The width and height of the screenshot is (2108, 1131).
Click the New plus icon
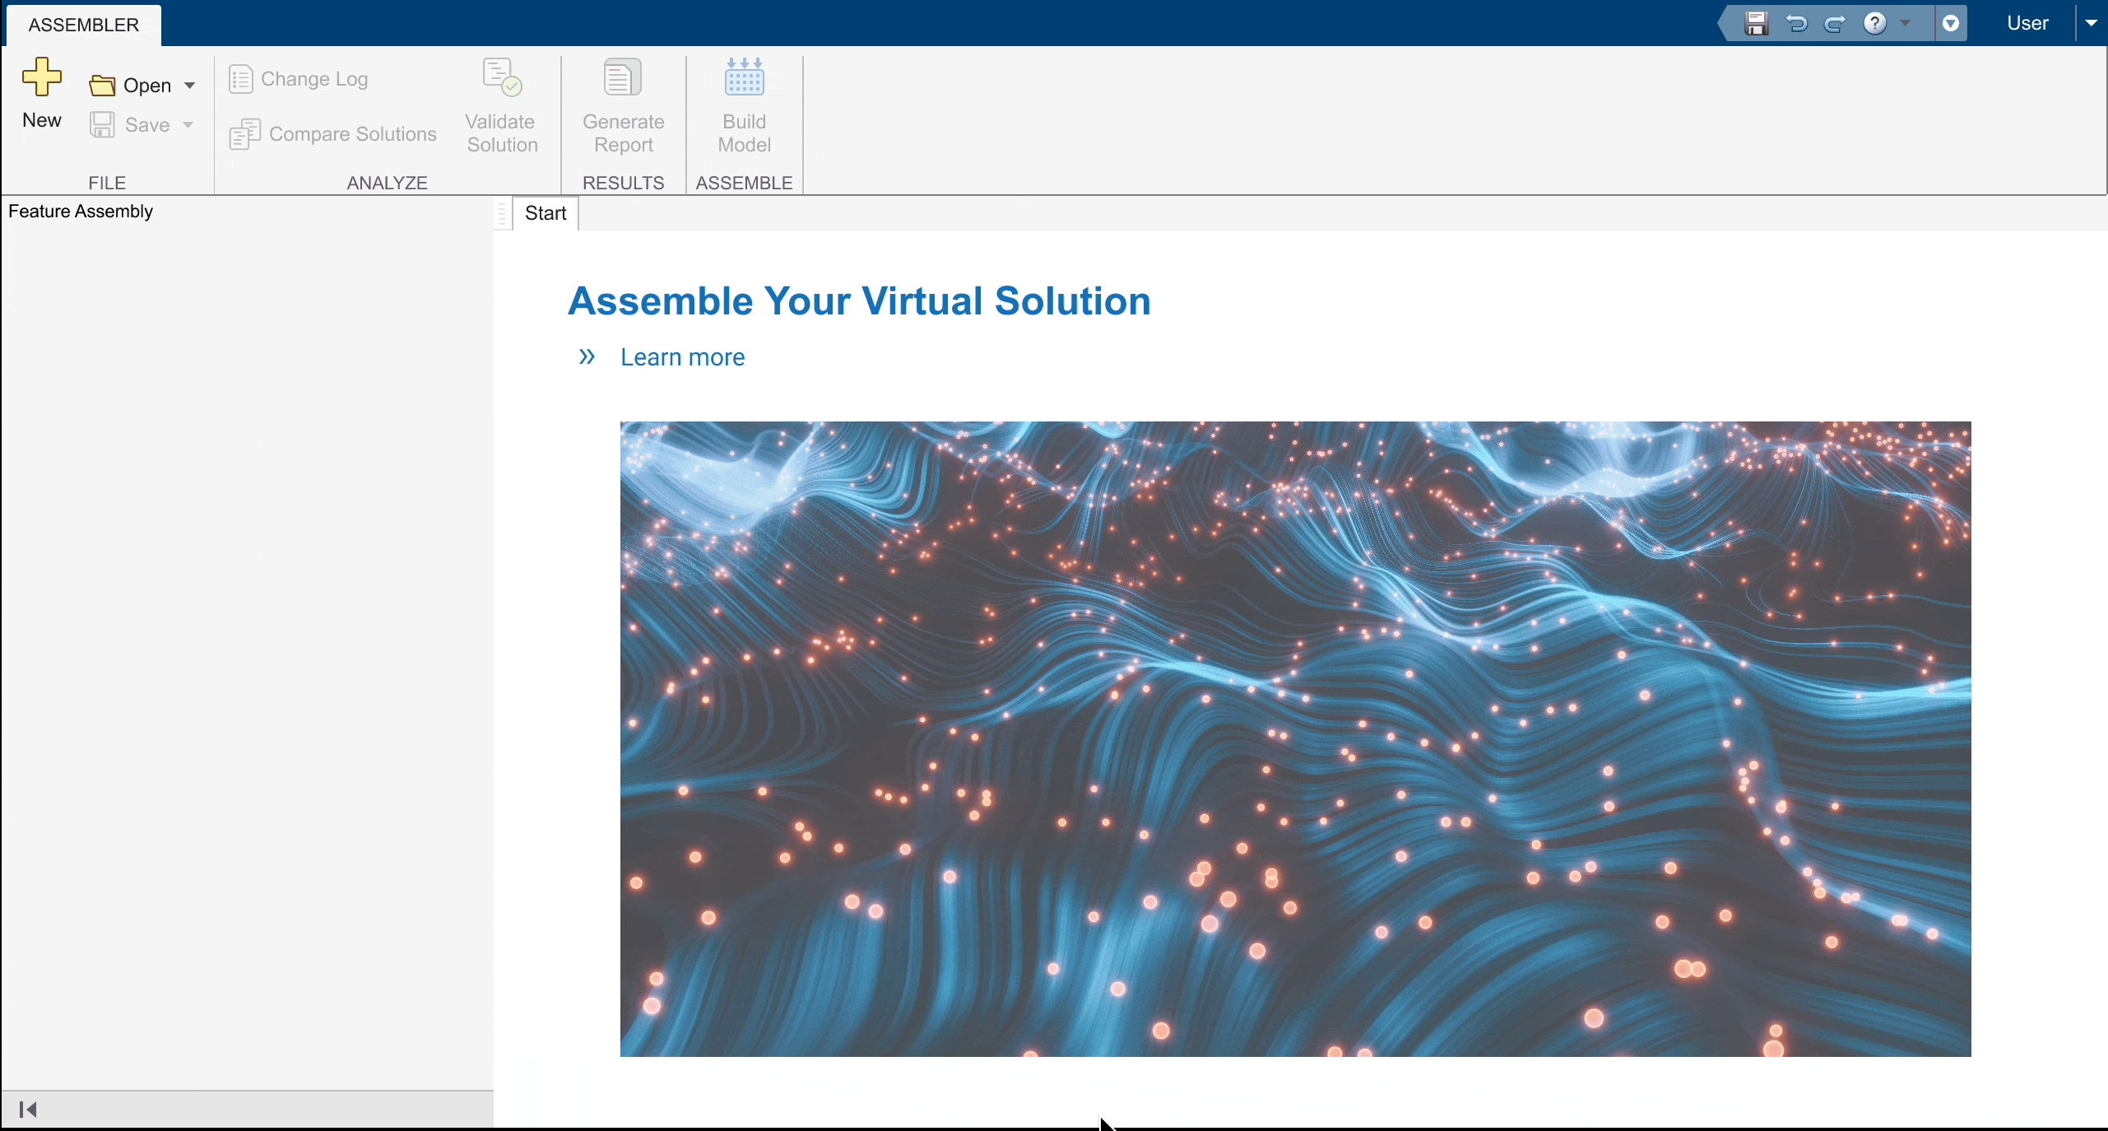[41, 77]
